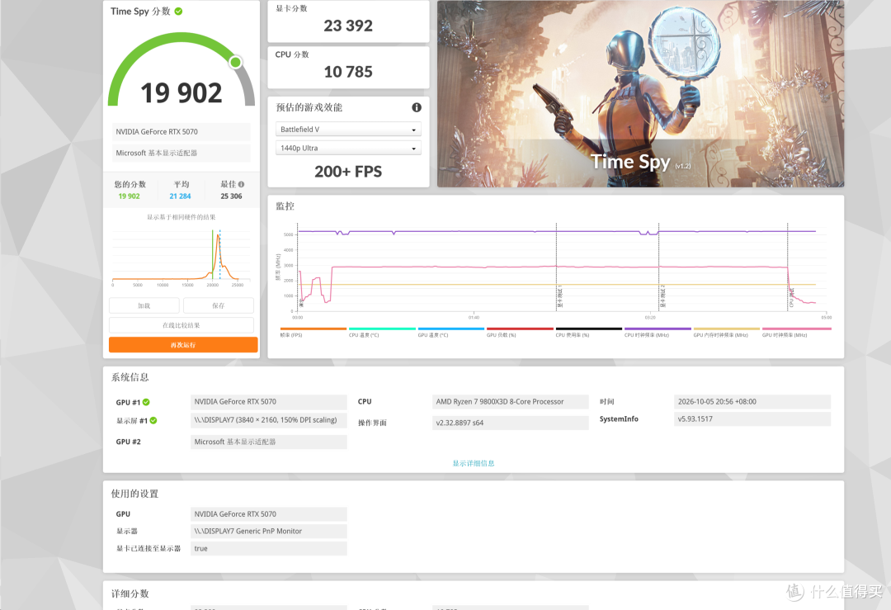This screenshot has width=891, height=610.
Task: Click the 加载 button
Action: [x=144, y=306]
